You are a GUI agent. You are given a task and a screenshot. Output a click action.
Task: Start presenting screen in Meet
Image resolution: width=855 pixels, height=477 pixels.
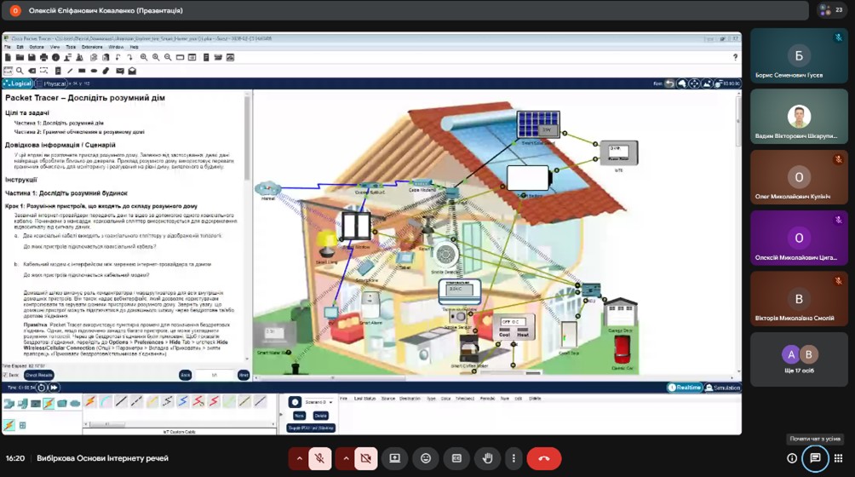(395, 458)
